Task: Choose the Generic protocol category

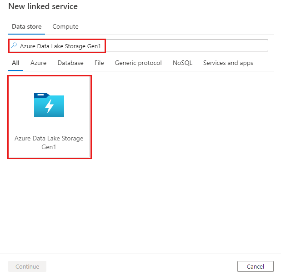Action: [138, 63]
